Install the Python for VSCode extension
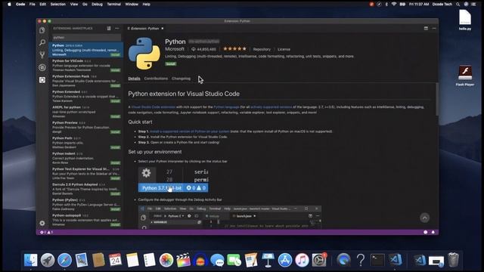The image size is (484, 272). (x=116, y=70)
